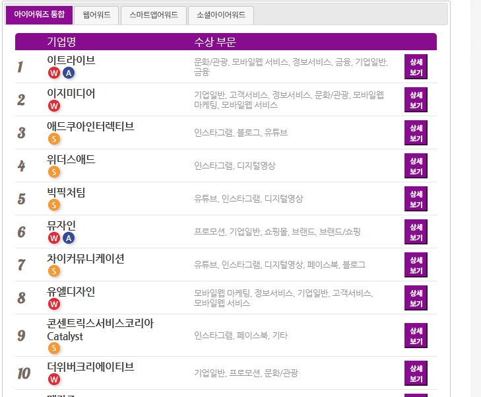Click award text '인스타그램, 블로그, 유튜브'
481x397 pixels.
coord(241,133)
